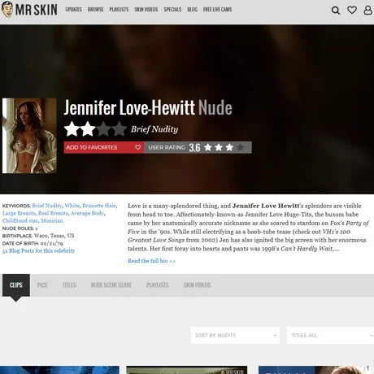The image size is (374, 374).
Task: Rate with second user rating star
Action: [219, 147]
